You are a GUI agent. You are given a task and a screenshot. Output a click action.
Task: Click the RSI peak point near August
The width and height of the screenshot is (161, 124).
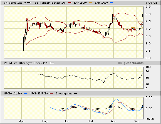[x=113, y=73]
